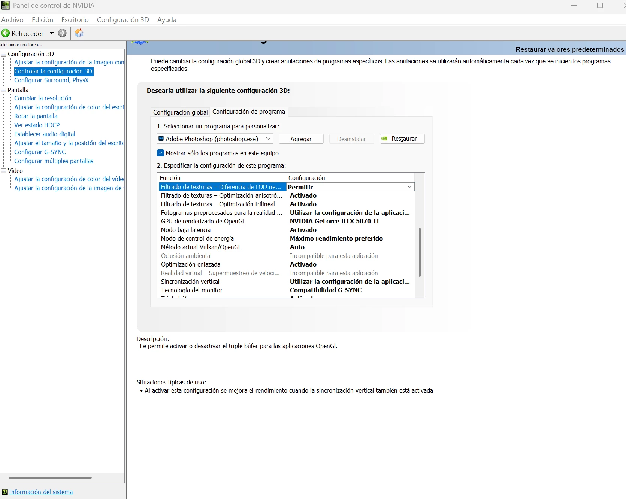
Task: Open Ajustar la configuración de color del vídeo
Action: coord(69,179)
